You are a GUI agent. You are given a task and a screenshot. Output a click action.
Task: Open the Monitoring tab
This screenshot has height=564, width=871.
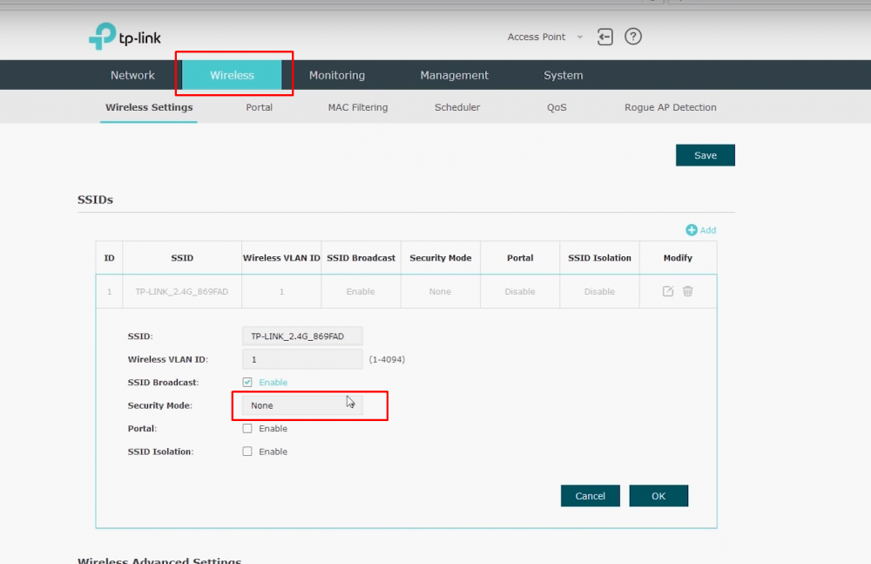tap(337, 75)
